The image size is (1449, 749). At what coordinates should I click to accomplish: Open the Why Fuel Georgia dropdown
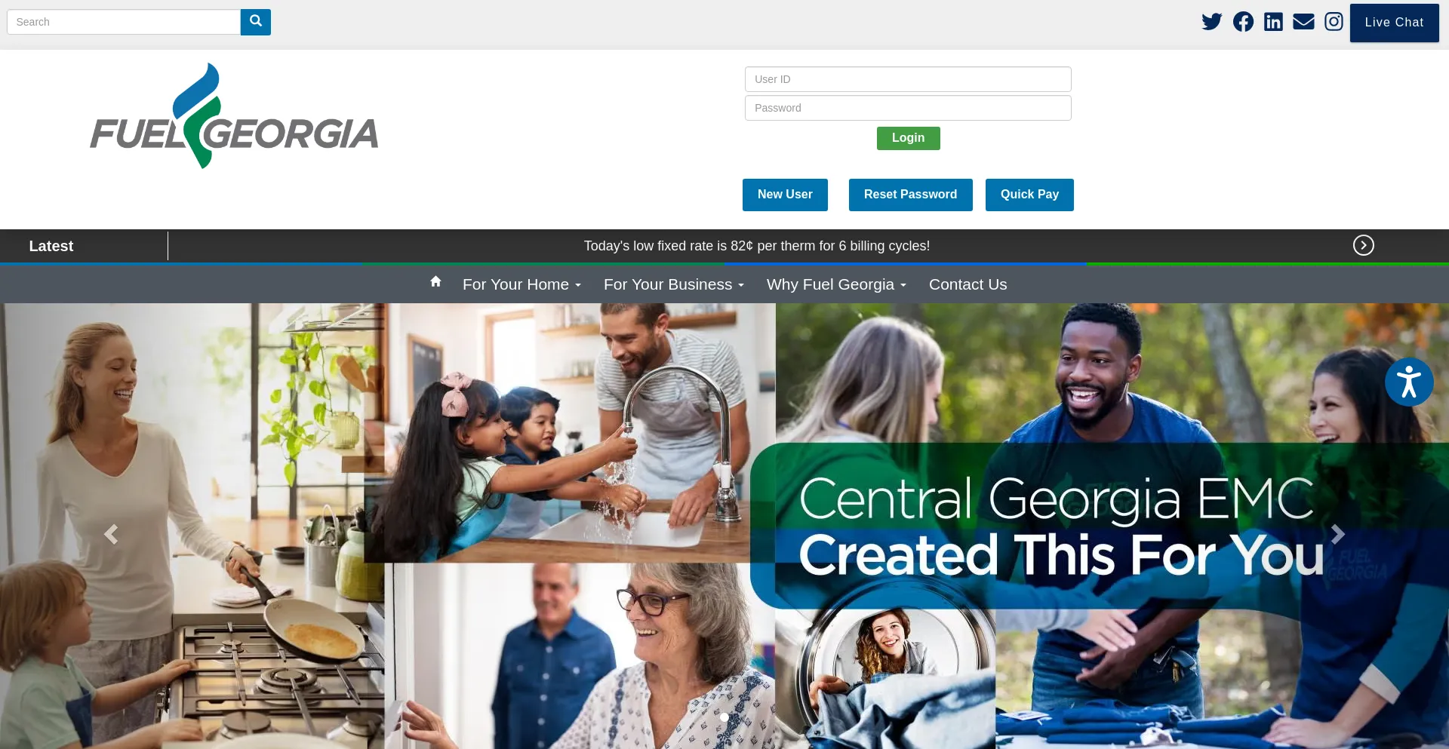pos(836,284)
